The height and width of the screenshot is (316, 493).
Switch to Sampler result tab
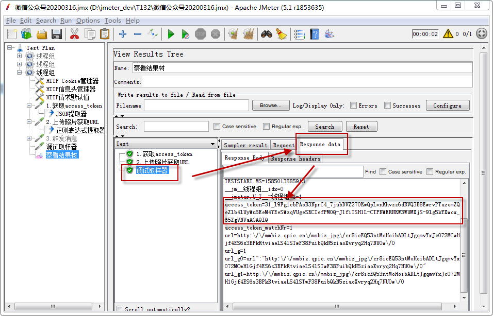tap(245, 145)
